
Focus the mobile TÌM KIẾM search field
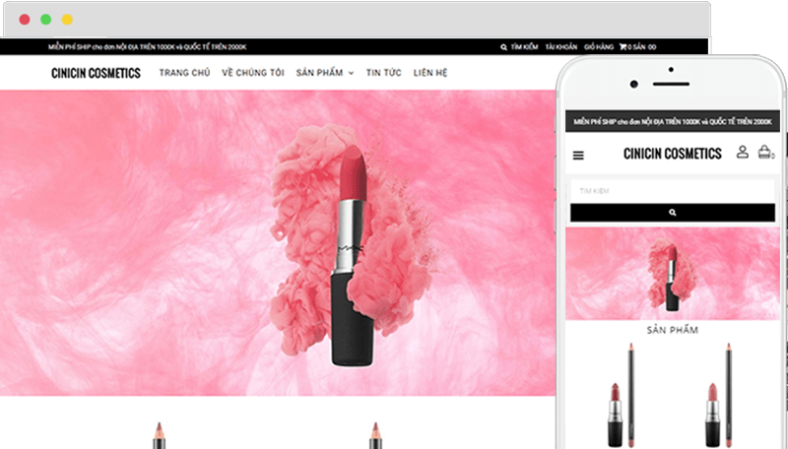[672, 190]
